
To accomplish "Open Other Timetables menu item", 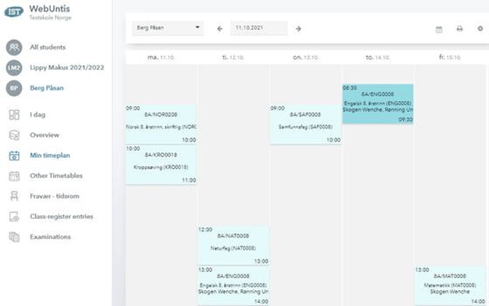I will point(55,176).
